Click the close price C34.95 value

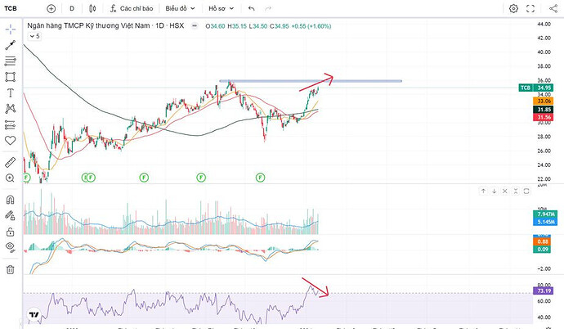[279, 26]
